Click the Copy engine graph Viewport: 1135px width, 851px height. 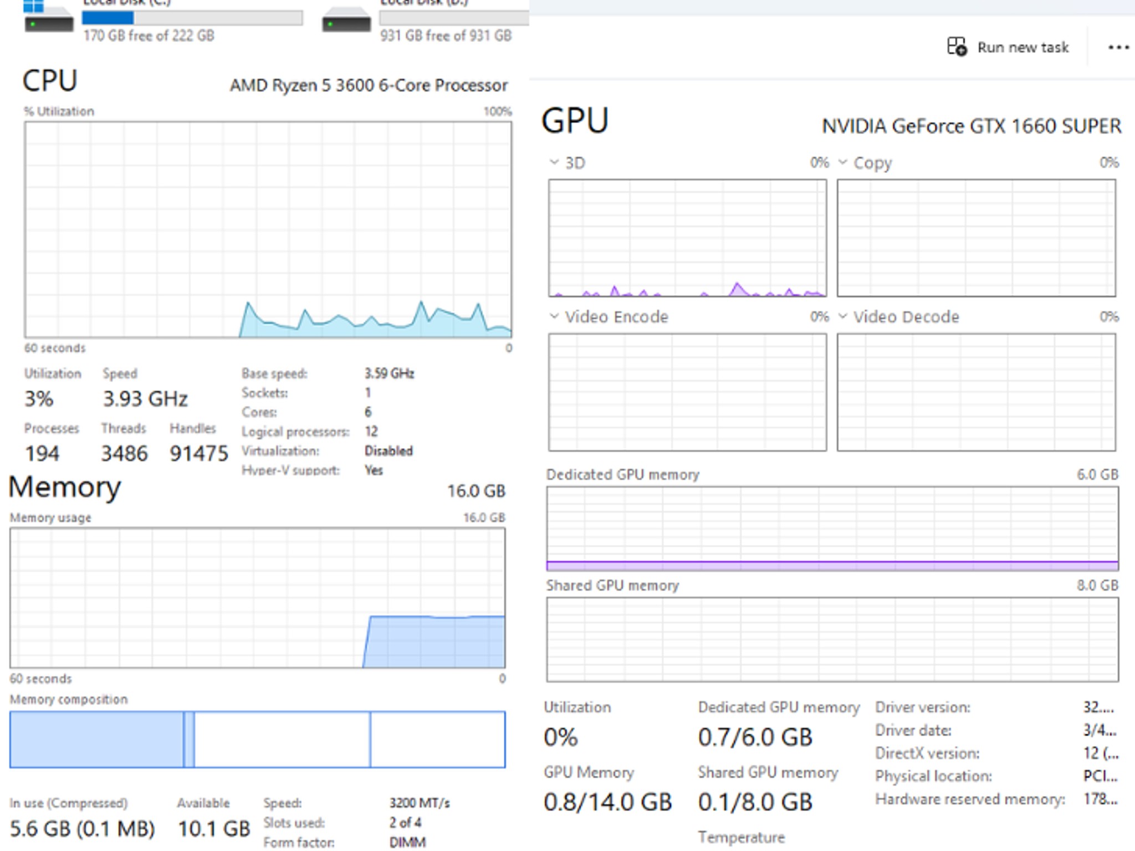[976, 238]
